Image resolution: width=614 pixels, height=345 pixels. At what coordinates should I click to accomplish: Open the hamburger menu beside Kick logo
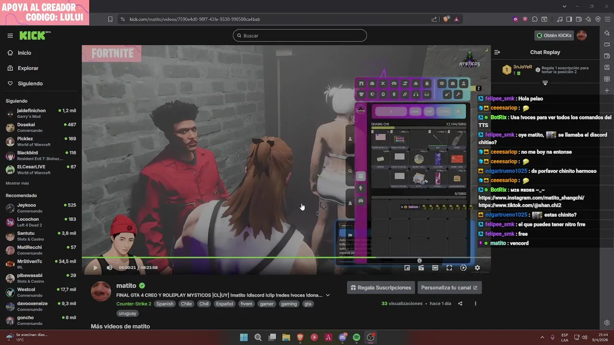[x=10, y=35]
